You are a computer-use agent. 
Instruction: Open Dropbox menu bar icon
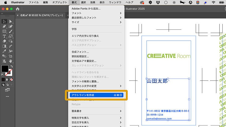pos(158,3)
